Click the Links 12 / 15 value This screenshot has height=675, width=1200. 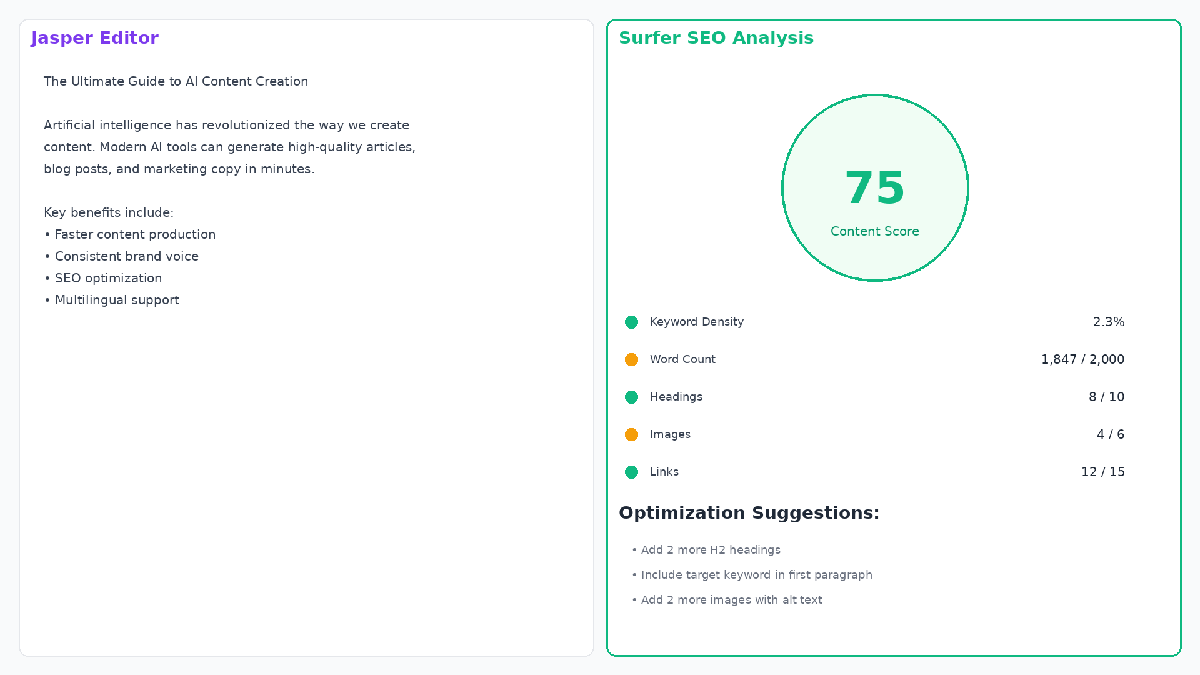point(1102,472)
